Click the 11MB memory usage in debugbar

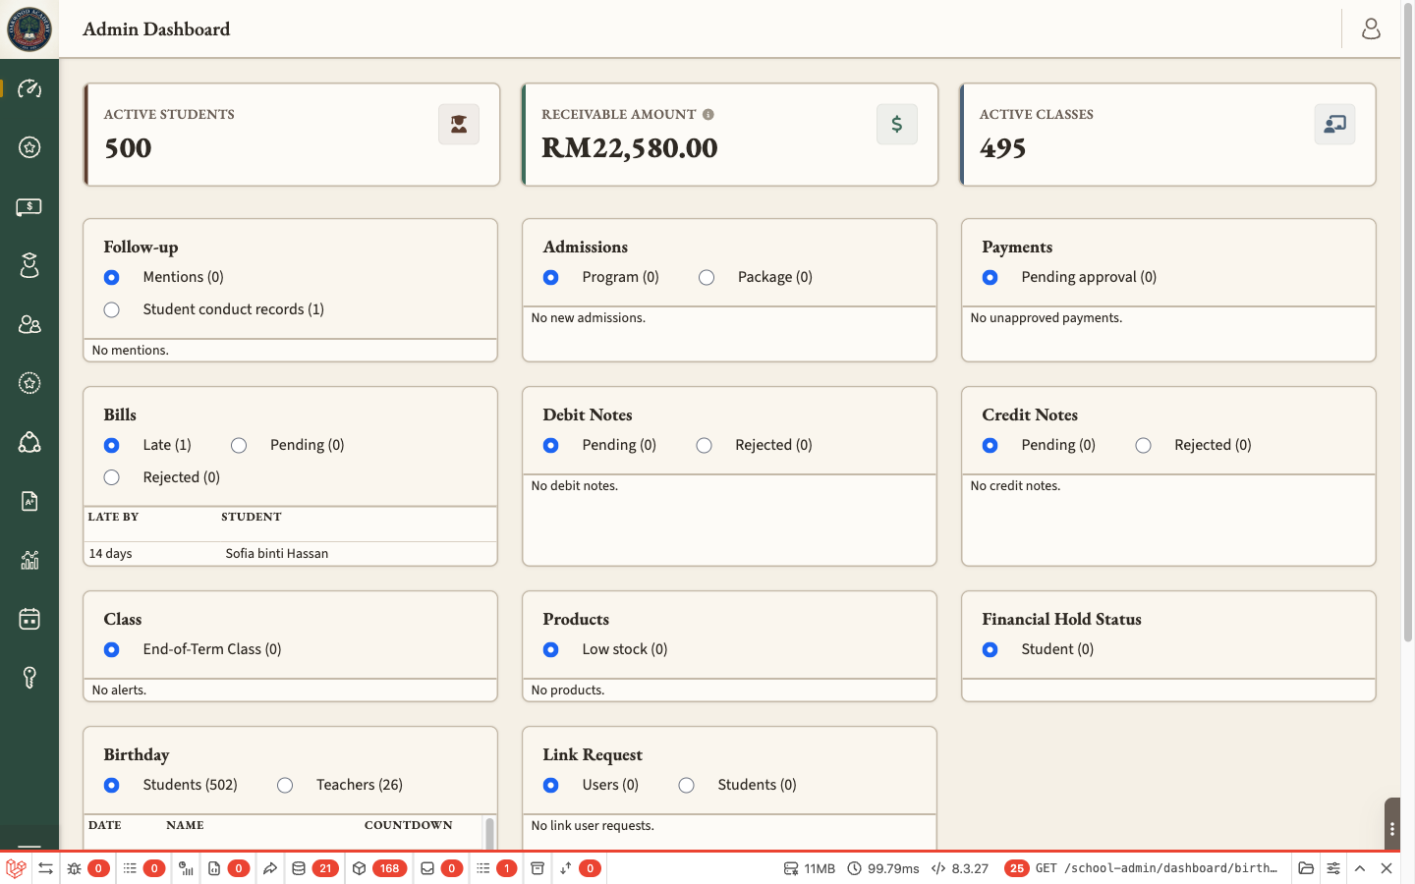810,868
